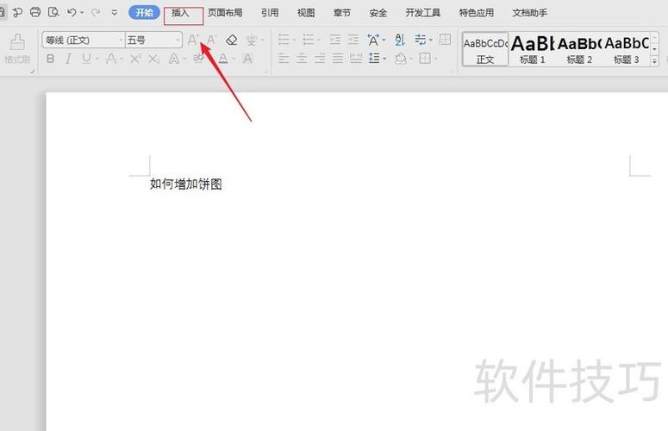Open the 页面布局 tab
The height and width of the screenshot is (431, 668).
click(225, 13)
